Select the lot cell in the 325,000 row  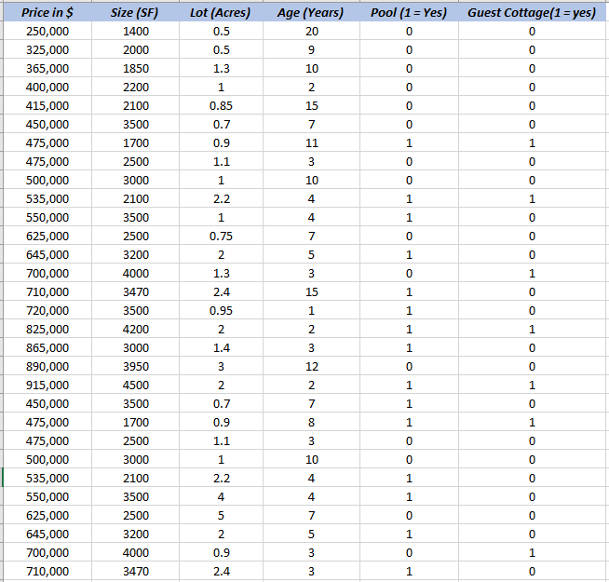click(x=221, y=49)
